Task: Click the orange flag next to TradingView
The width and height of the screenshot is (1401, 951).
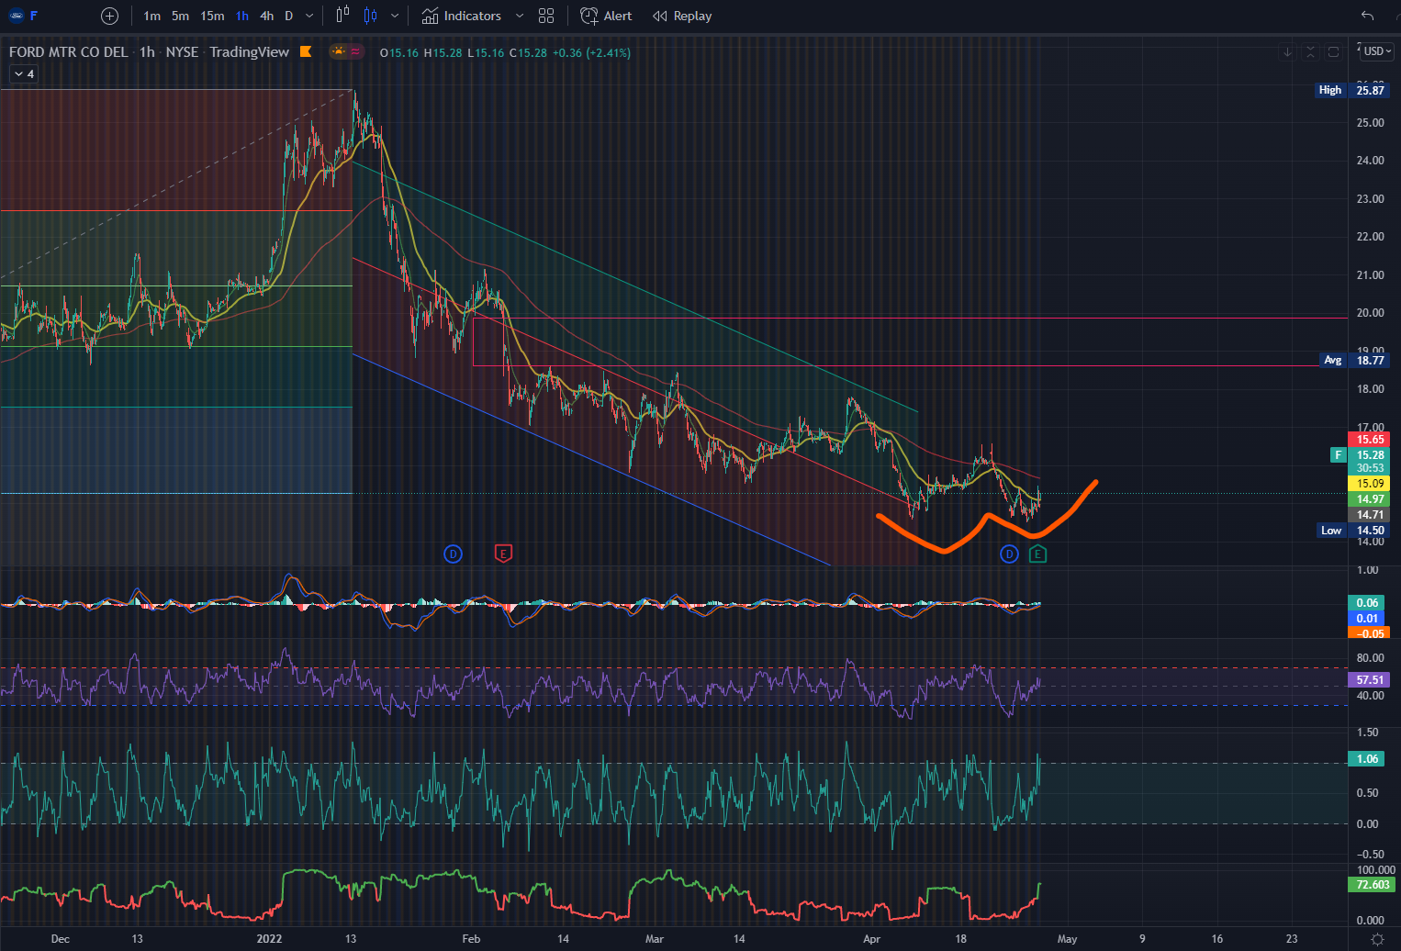Action: pyautogui.click(x=306, y=51)
